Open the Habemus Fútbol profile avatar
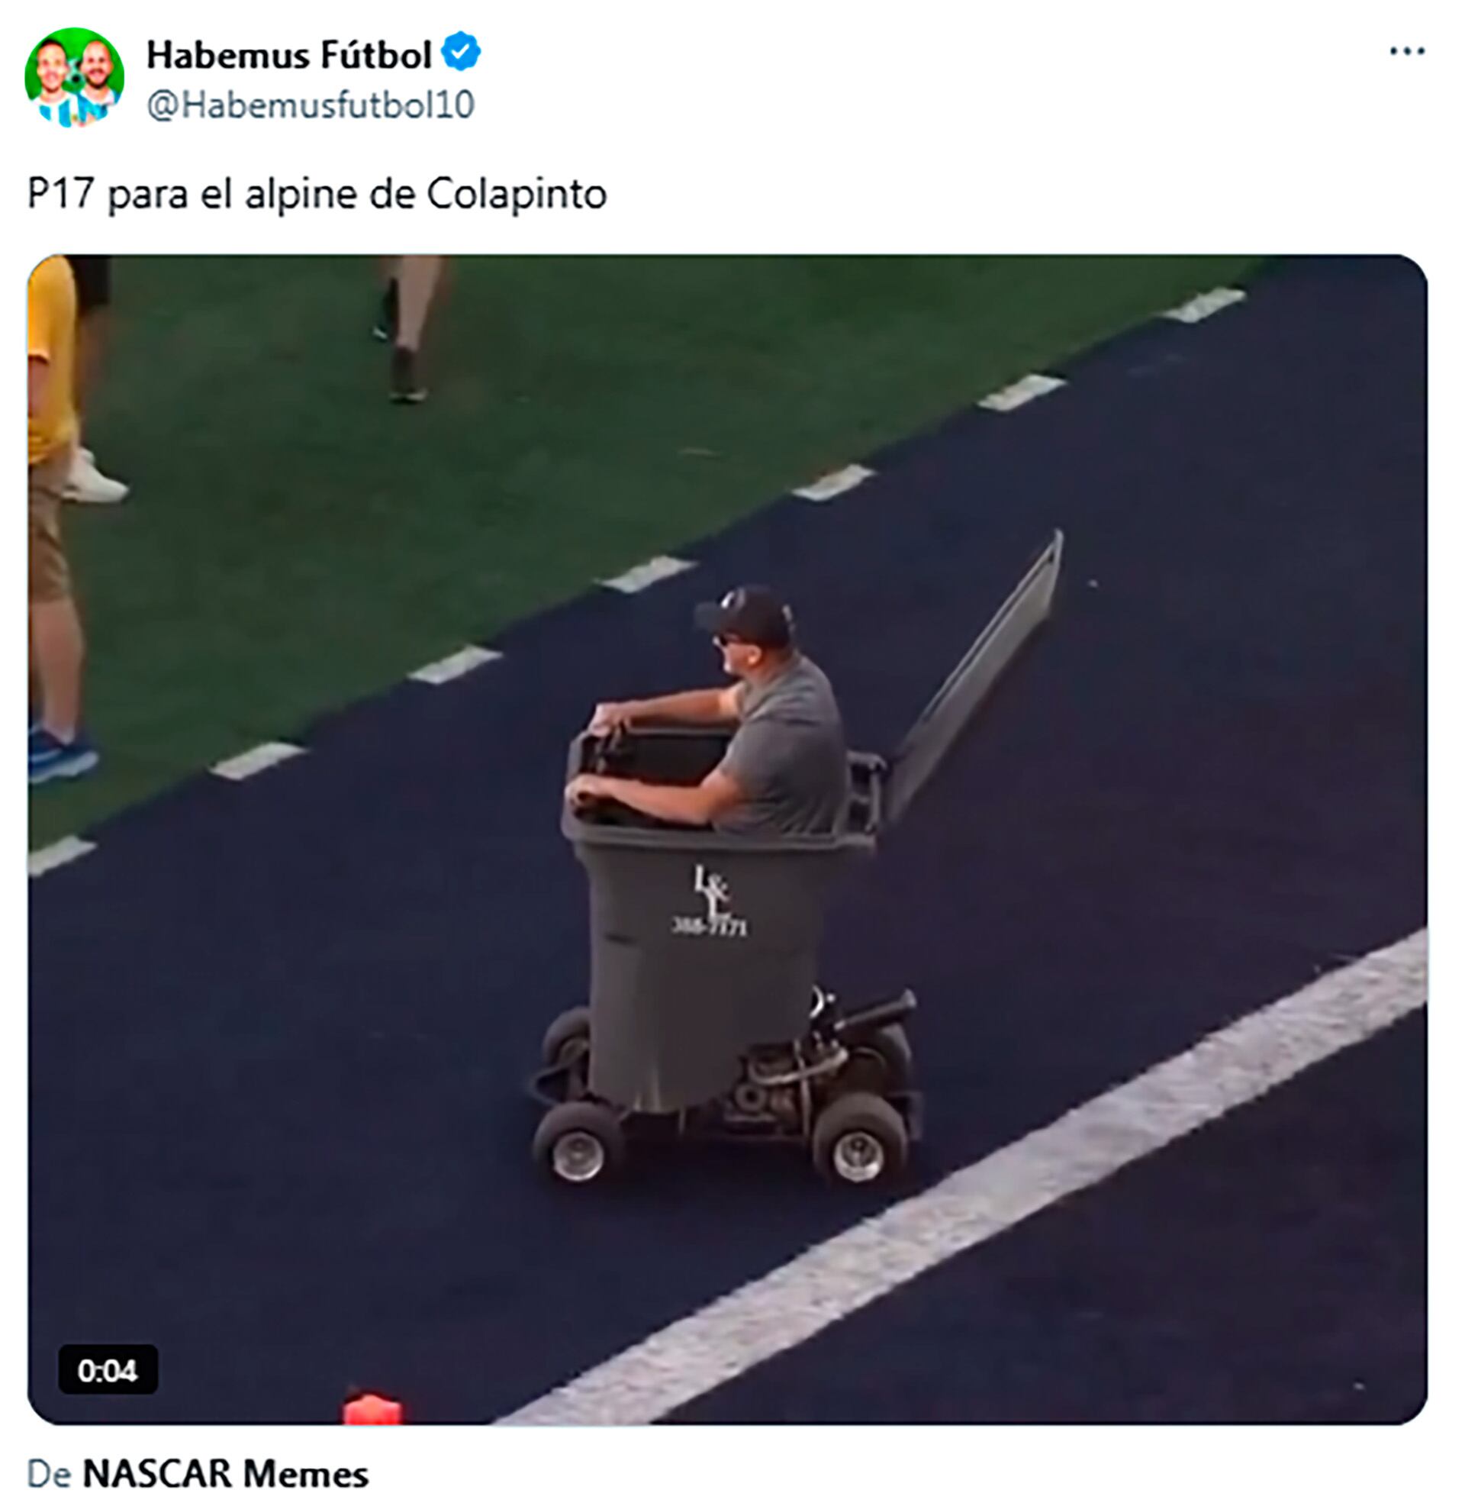The image size is (1465, 1506). (x=75, y=77)
